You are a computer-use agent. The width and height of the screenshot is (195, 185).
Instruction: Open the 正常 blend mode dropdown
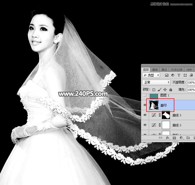click(x=156, y=82)
